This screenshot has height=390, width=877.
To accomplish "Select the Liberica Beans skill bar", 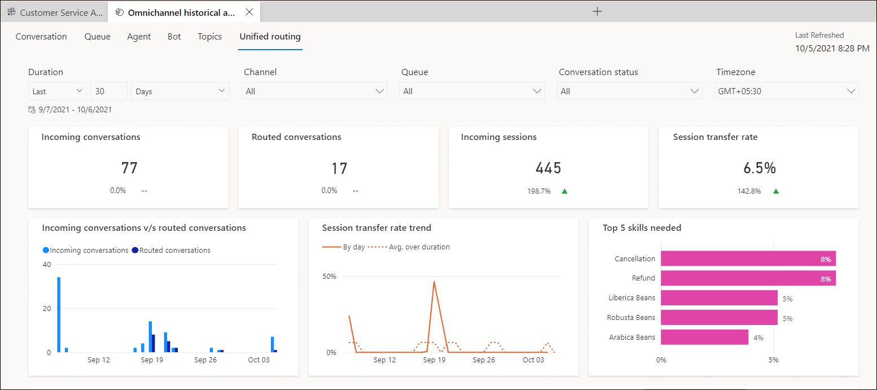I will 719,298.
